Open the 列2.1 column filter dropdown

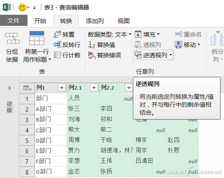coord(94,88)
